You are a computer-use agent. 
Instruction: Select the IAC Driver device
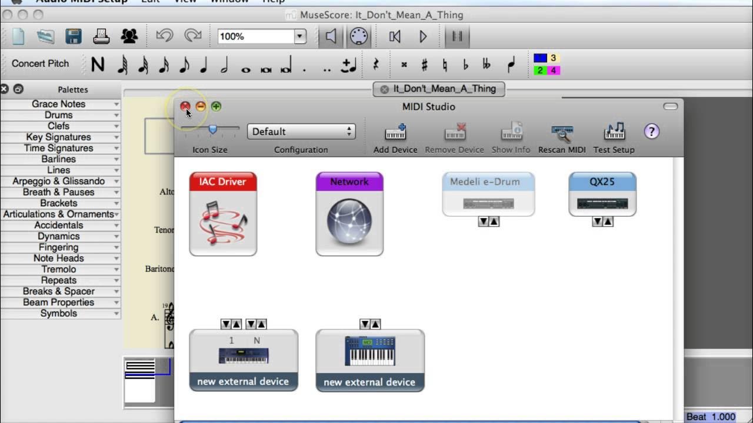coord(223,214)
